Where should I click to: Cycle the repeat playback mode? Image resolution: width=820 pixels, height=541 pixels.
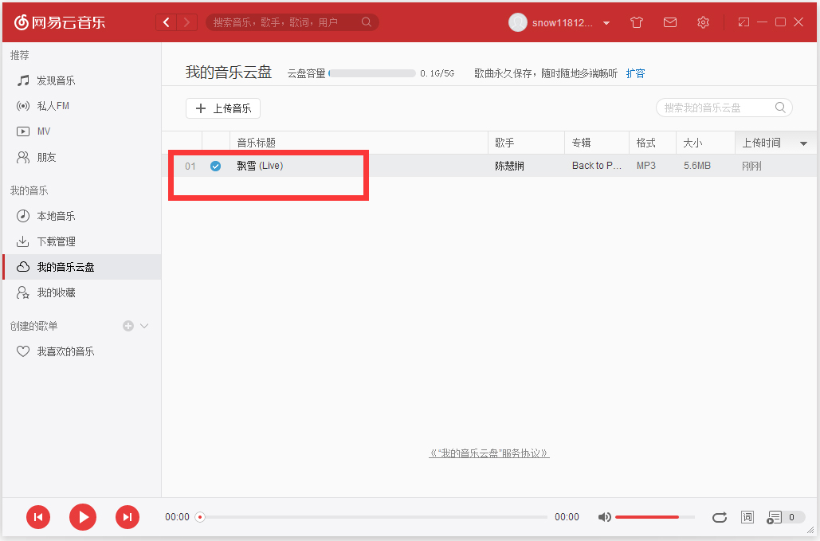point(720,516)
